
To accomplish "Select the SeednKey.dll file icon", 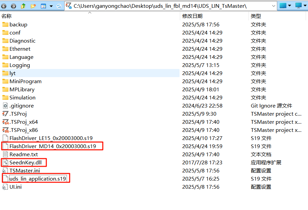I will [5, 162].
